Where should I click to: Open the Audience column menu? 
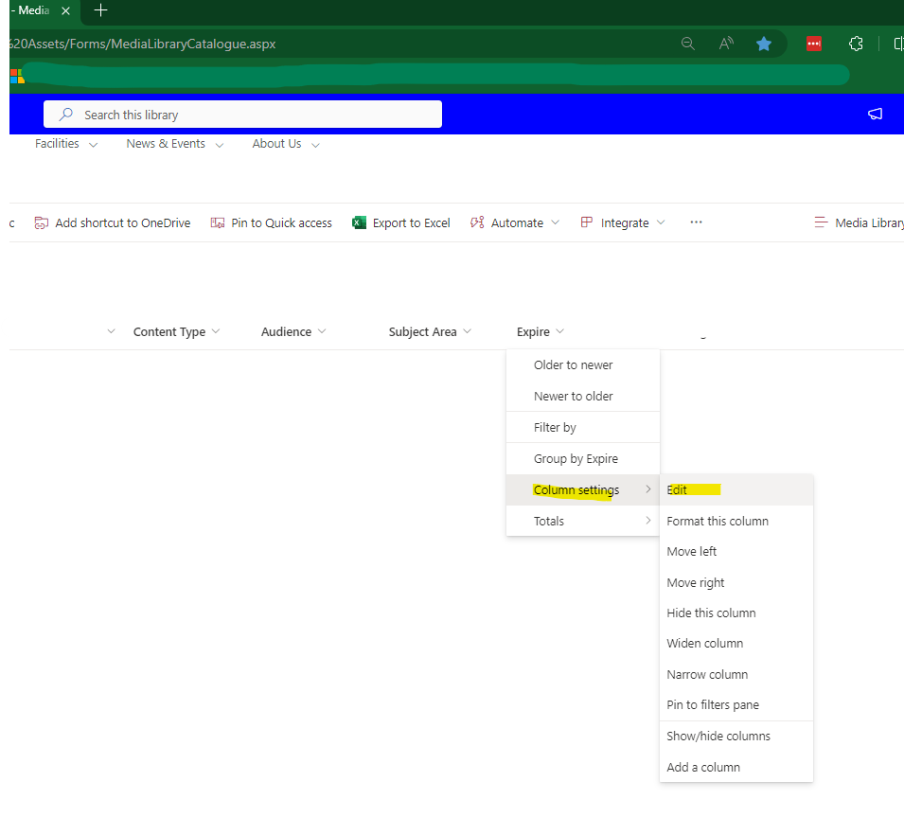[293, 331]
